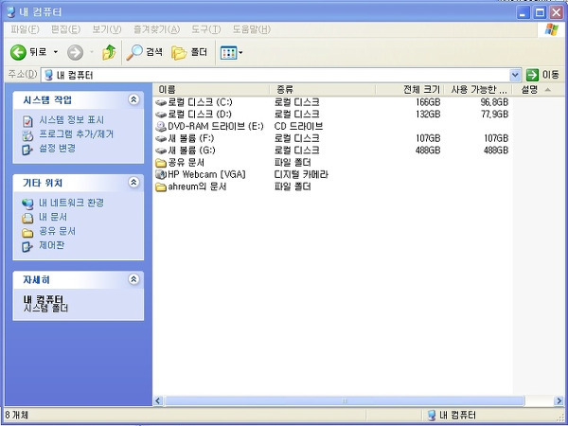Click the 설정 변경 icon
The image size is (568, 426).
(x=27, y=150)
